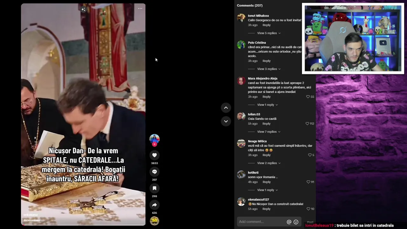Go to previous video with up arrow
The image size is (407, 229).
(x=226, y=108)
